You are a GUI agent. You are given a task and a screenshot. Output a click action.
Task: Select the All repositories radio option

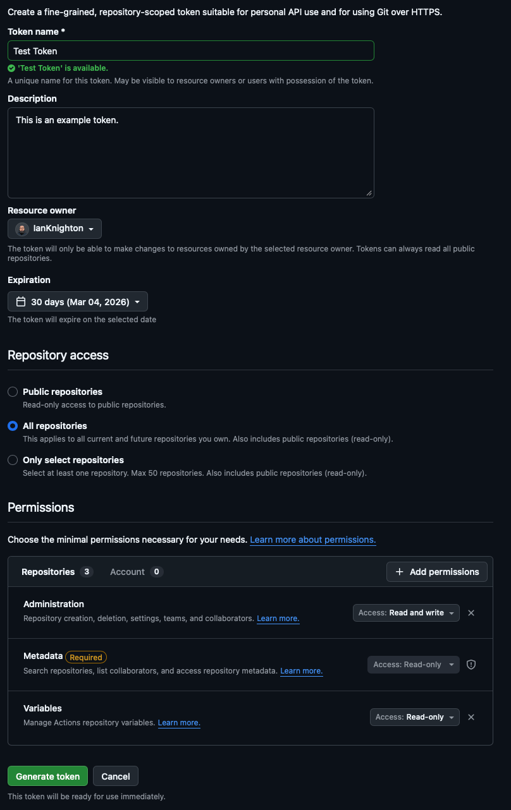(x=13, y=426)
